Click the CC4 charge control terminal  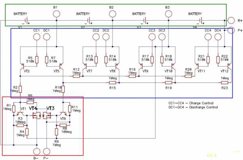[208, 37]
